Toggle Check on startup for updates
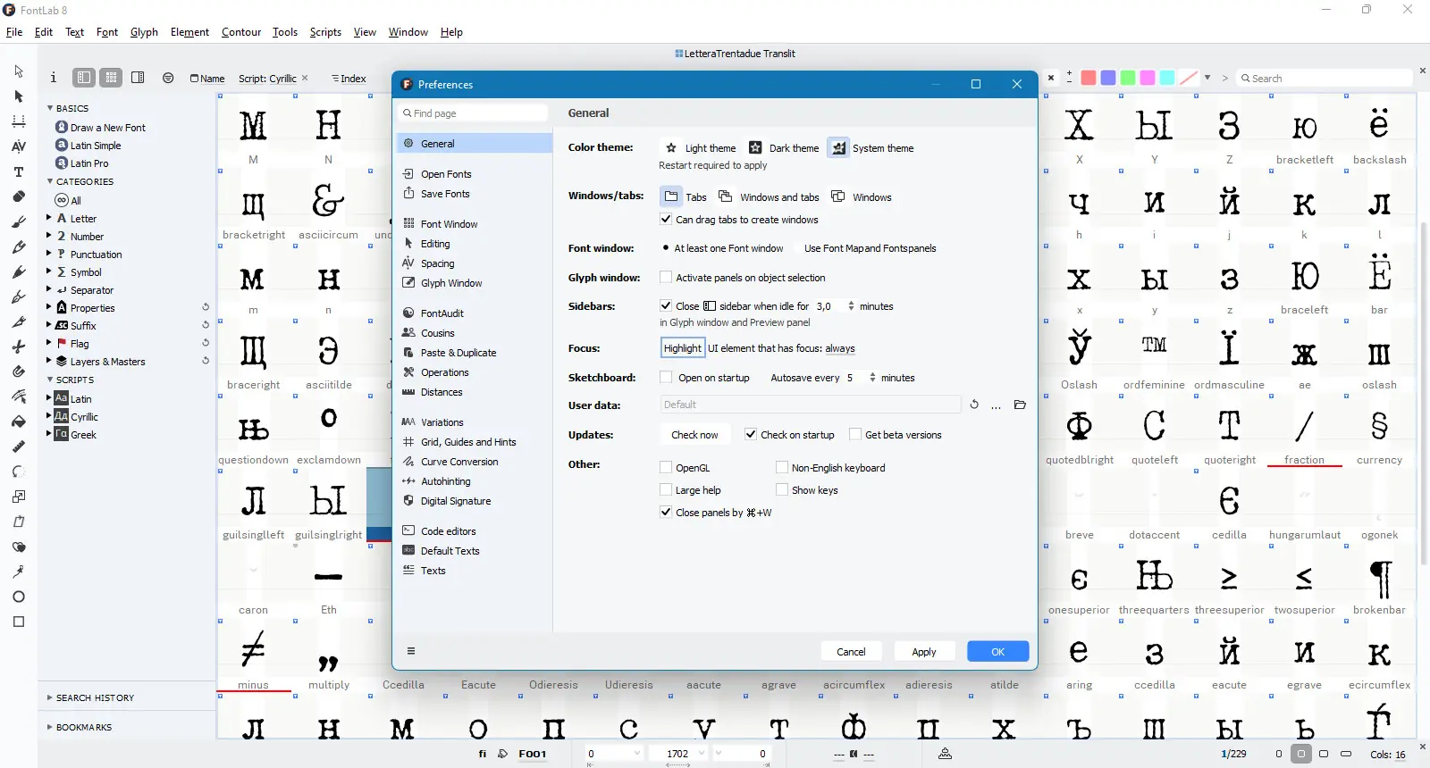This screenshot has width=1430, height=768. (x=751, y=435)
